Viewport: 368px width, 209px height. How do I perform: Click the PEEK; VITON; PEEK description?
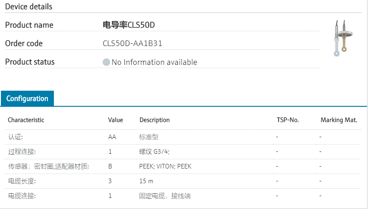click(165, 167)
